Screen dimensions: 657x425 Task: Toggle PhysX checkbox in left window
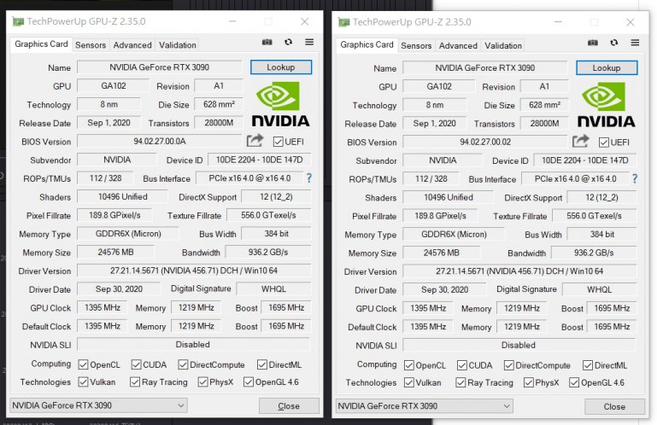point(202,381)
